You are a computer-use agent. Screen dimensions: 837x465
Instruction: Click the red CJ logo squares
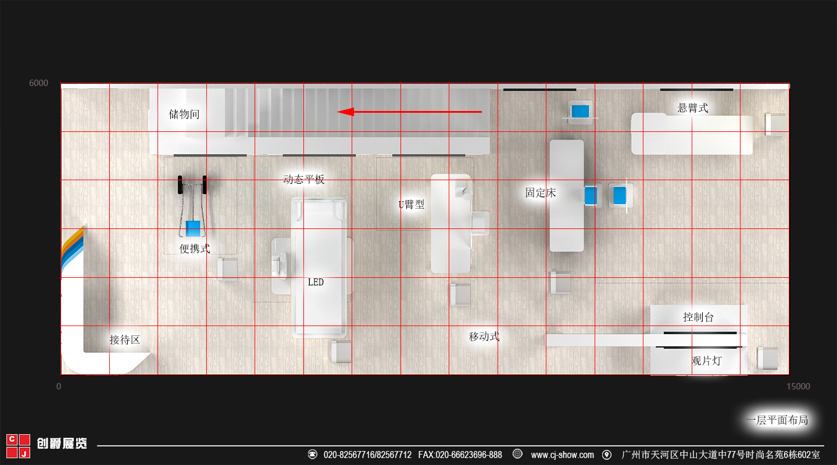(x=18, y=446)
